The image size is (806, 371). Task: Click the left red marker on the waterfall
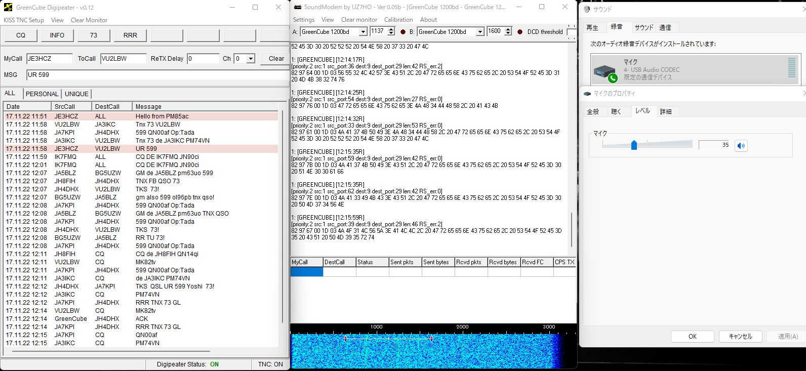346,338
